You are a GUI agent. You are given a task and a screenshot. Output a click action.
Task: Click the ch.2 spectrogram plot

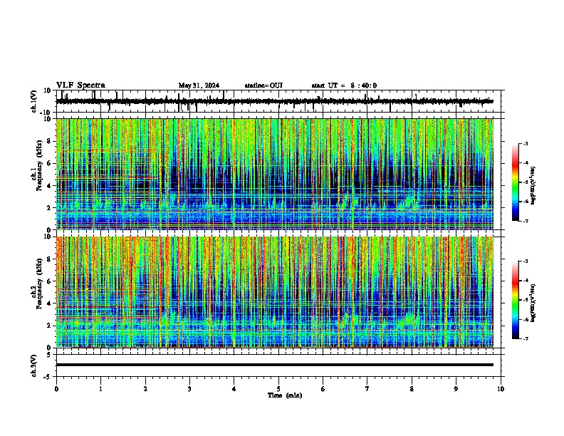(x=275, y=292)
